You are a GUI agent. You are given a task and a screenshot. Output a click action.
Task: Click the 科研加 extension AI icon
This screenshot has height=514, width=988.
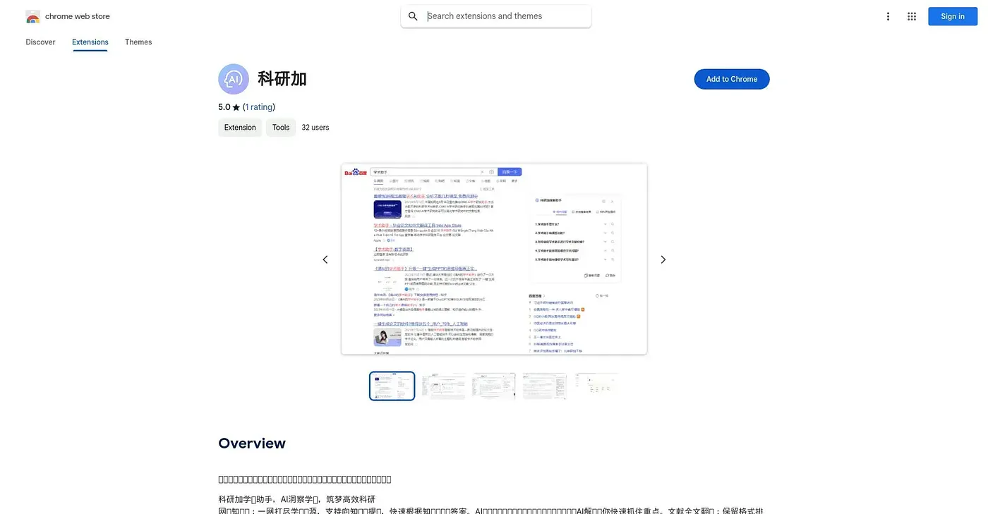234,79
